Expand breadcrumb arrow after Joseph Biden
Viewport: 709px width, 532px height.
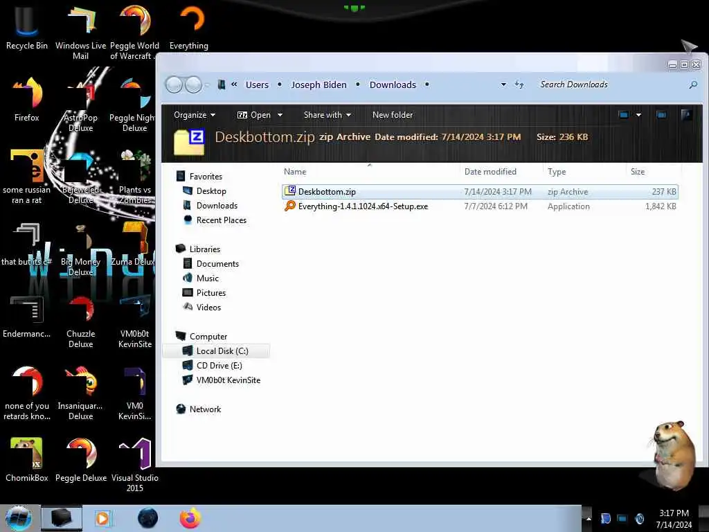[x=358, y=85]
